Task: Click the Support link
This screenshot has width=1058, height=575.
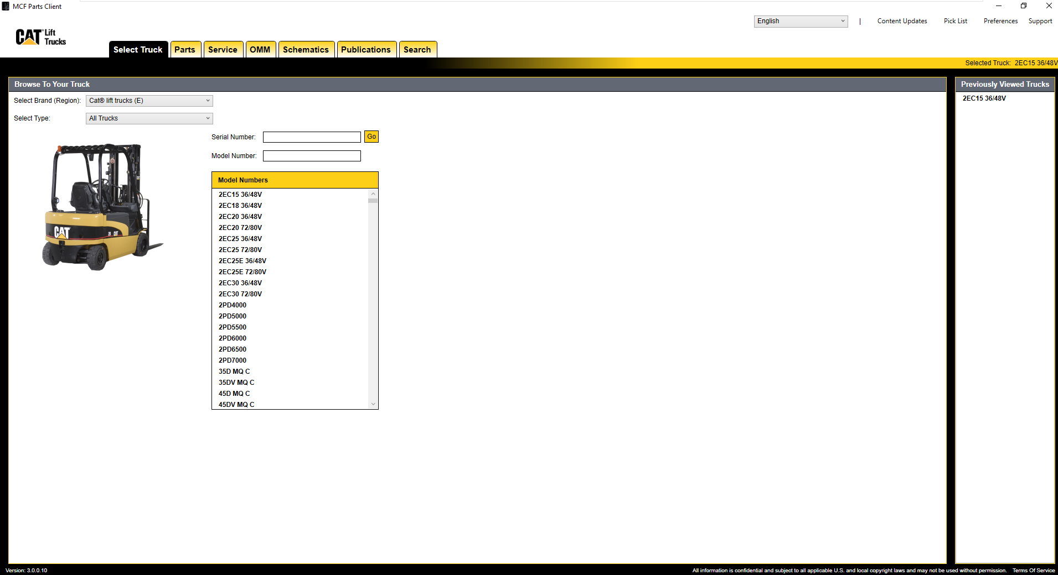Action: tap(1040, 21)
